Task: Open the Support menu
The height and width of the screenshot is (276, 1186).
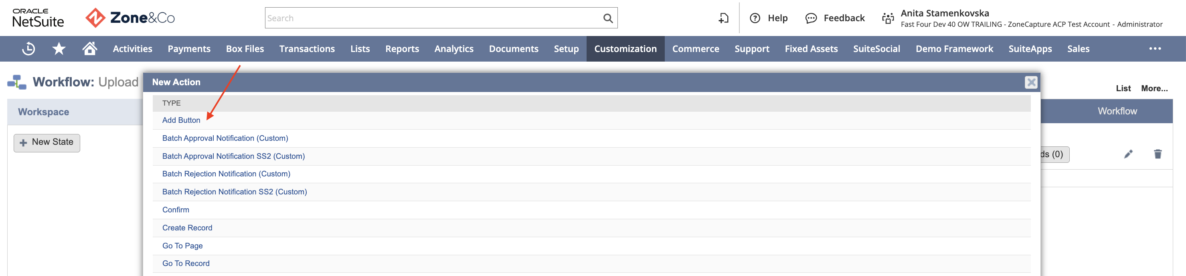Action: click(751, 49)
